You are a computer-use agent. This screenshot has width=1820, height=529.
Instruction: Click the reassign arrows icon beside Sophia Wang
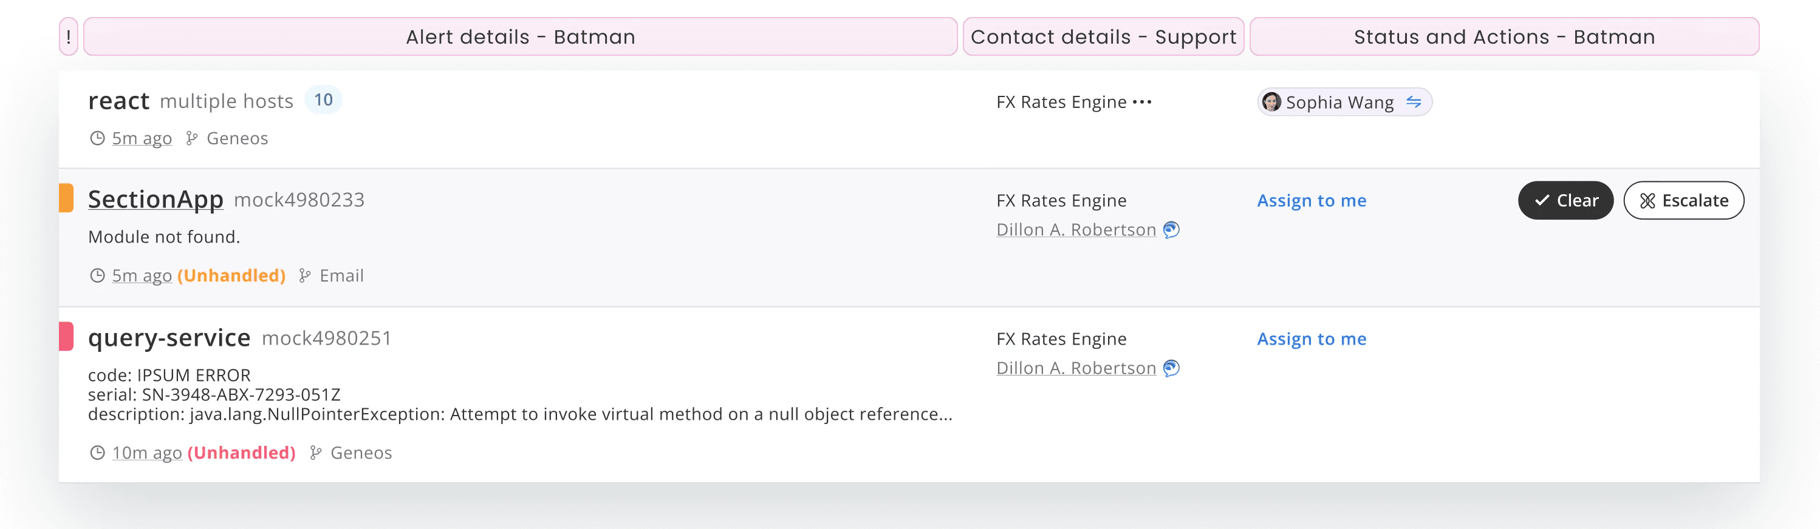[1413, 101]
